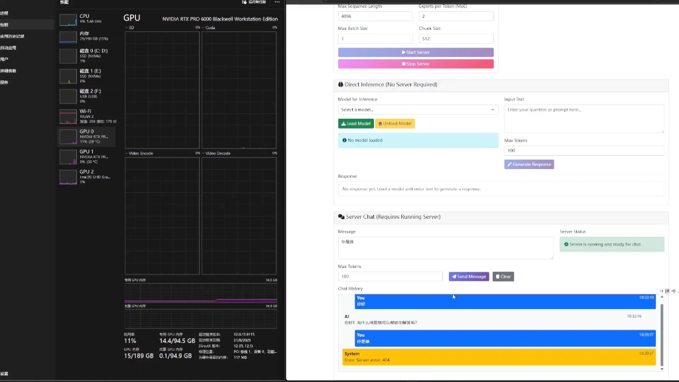This screenshot has height=382, width=679.
Task: Focus the Input Text prompt field
Action: tap(584, 118)
